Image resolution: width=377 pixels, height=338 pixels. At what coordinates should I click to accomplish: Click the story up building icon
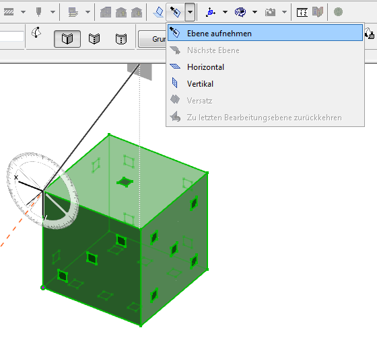(121, 12)
